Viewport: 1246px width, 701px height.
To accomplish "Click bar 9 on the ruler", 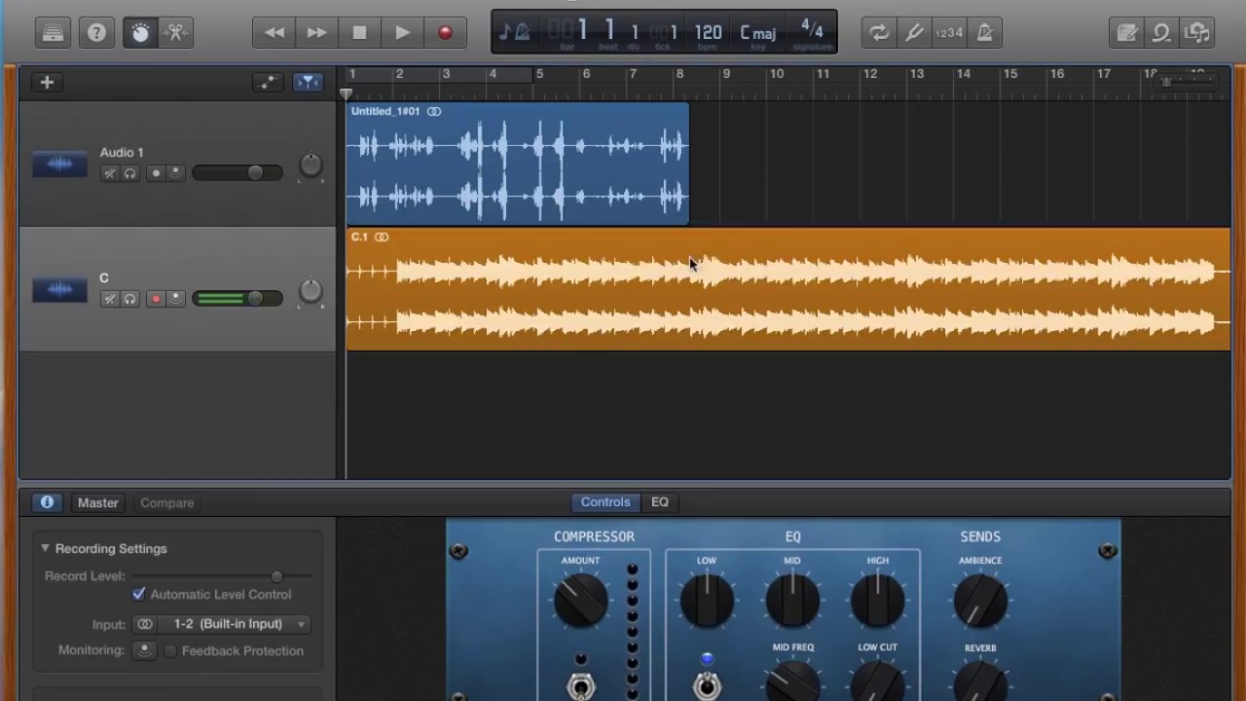I will pos(726,74).
